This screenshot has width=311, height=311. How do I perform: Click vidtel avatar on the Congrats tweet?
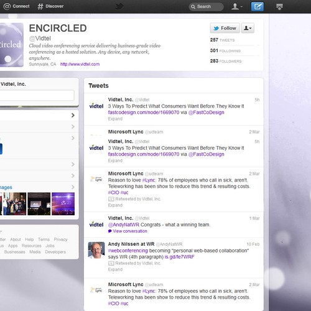click(x=96, y=225)
